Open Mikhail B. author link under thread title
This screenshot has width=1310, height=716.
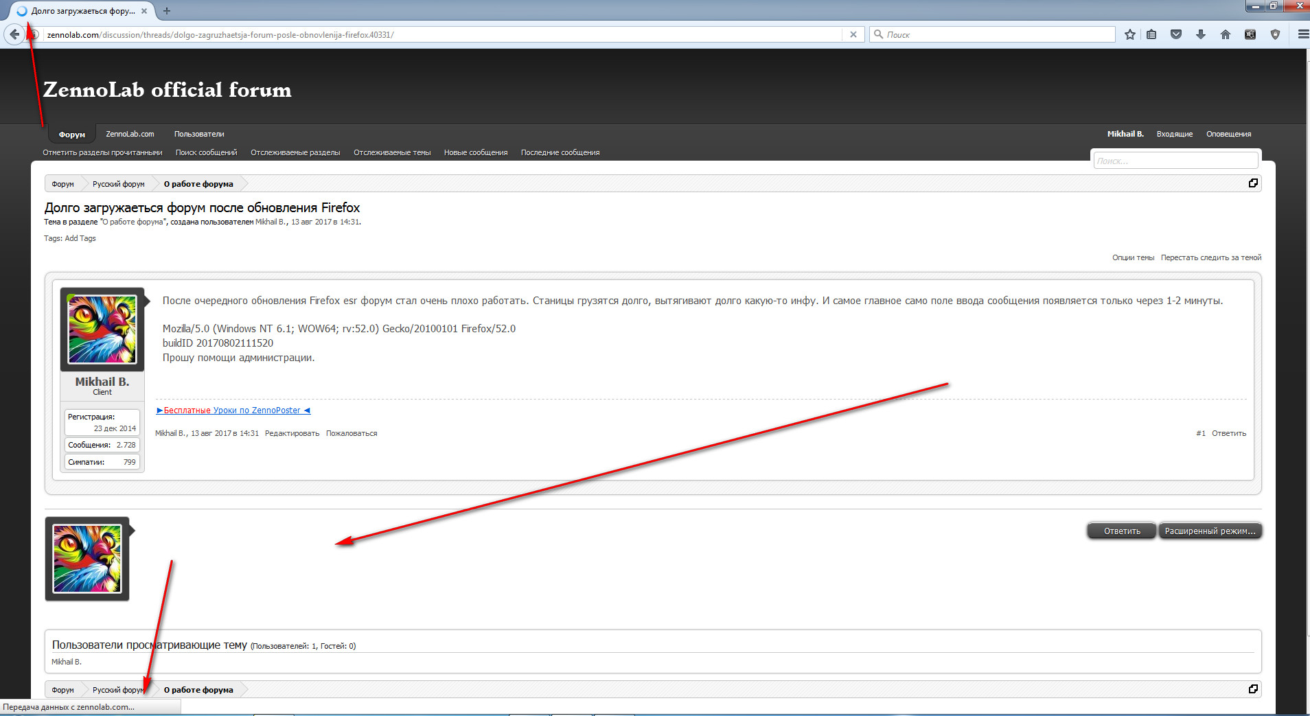click(271, 222)
